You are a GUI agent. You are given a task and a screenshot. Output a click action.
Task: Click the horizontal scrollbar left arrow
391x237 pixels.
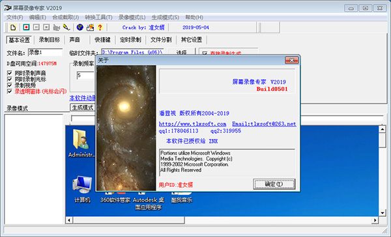pos(69,220)
